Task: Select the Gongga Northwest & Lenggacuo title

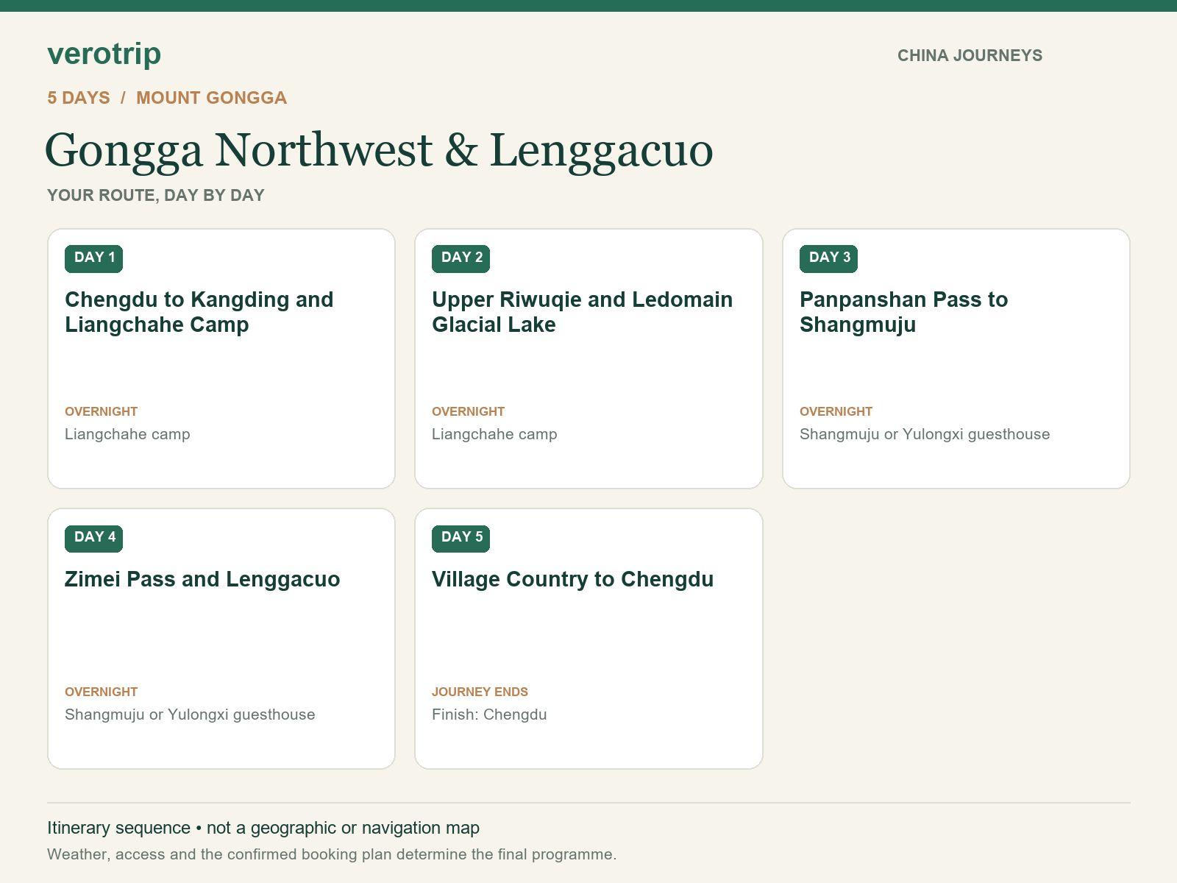Action: 379,150
